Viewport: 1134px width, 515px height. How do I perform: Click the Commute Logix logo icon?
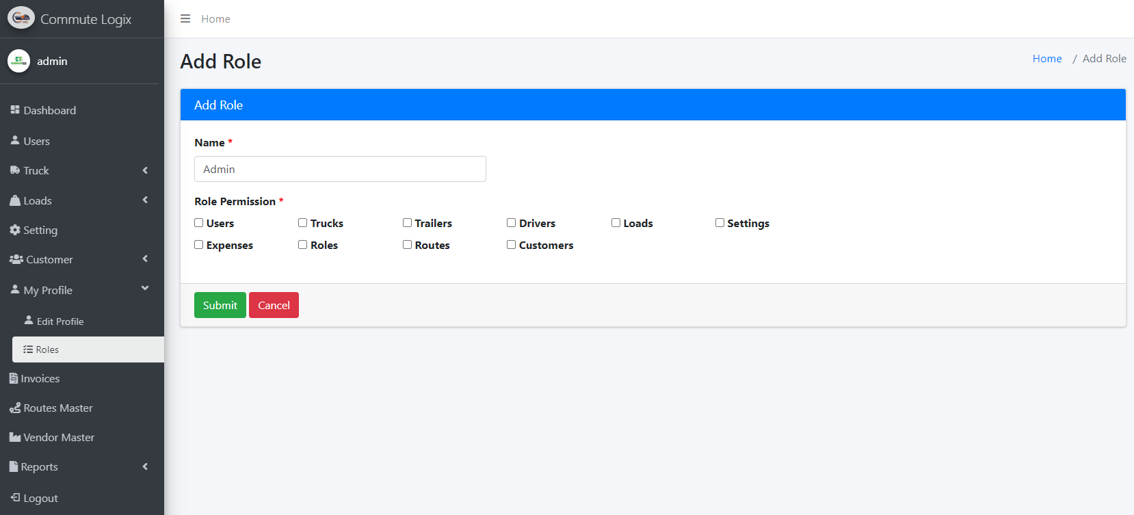(x=21, y=18)
